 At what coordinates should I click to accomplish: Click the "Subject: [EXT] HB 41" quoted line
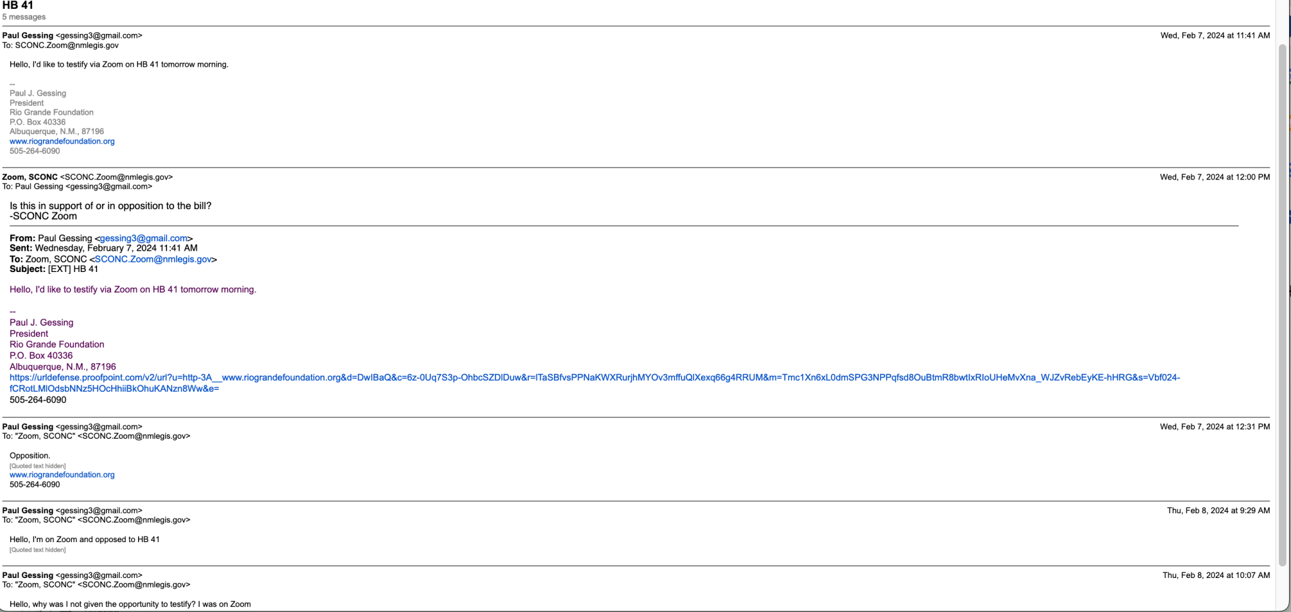pyautogui.click(x=54, y=269)
